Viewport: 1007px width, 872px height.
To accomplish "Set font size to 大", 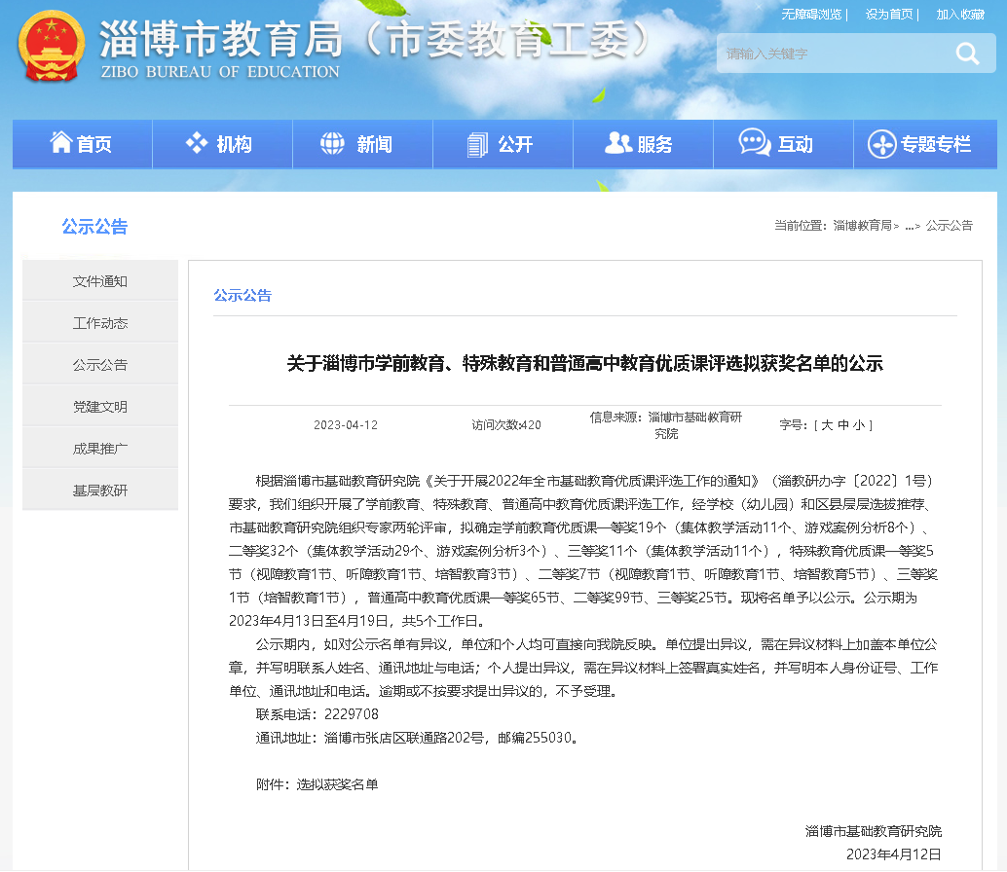I will pyautogui.click(x=827, y=424).
